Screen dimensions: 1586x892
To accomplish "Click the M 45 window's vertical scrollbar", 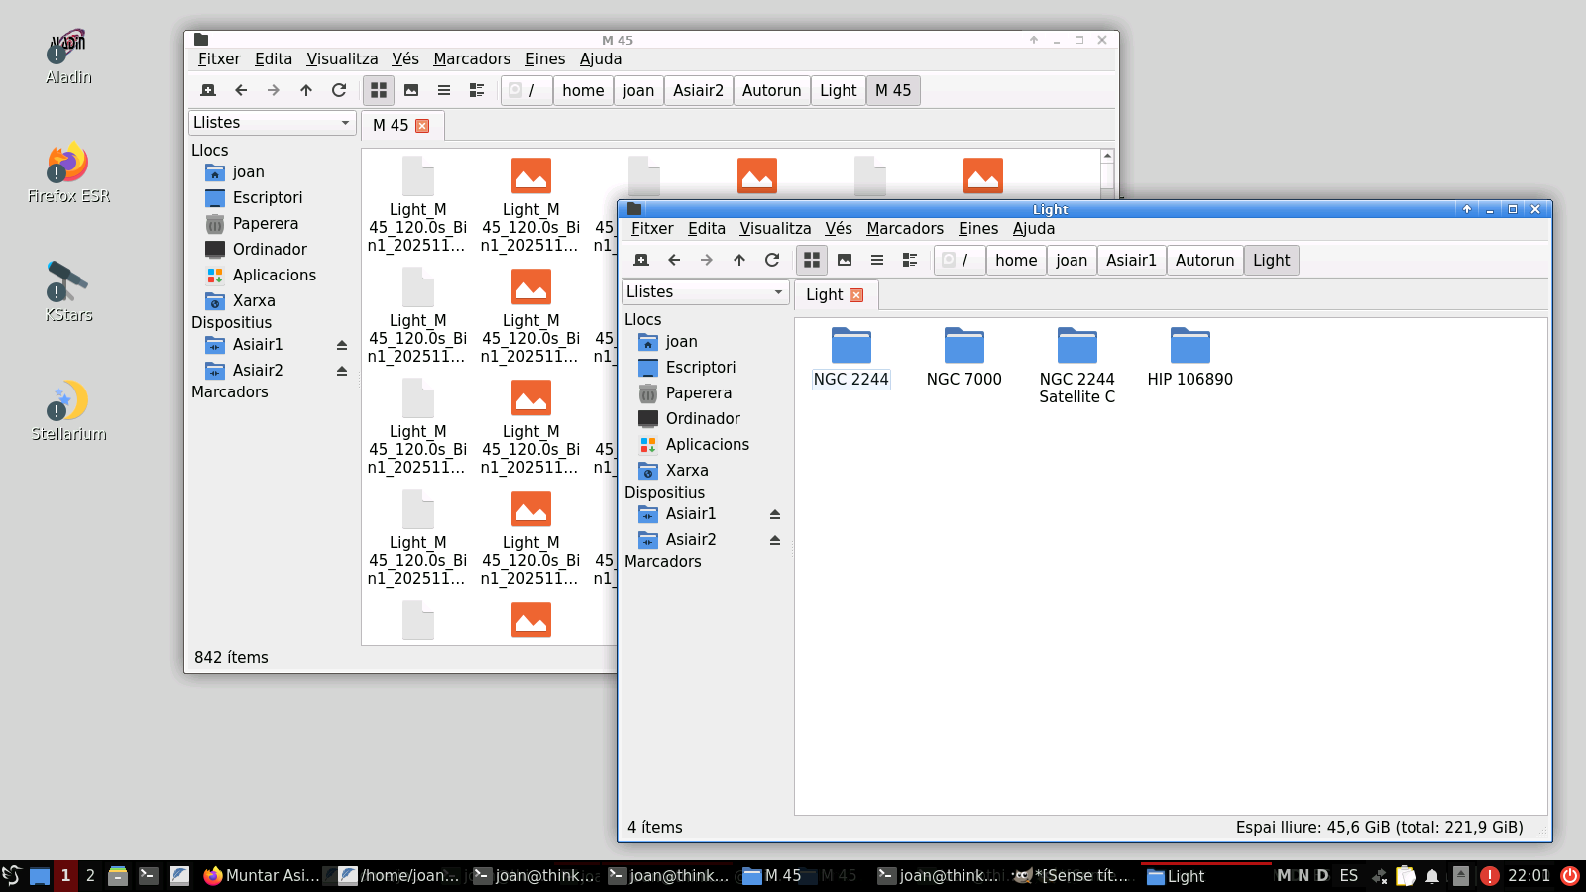I will click(1107, 178).
